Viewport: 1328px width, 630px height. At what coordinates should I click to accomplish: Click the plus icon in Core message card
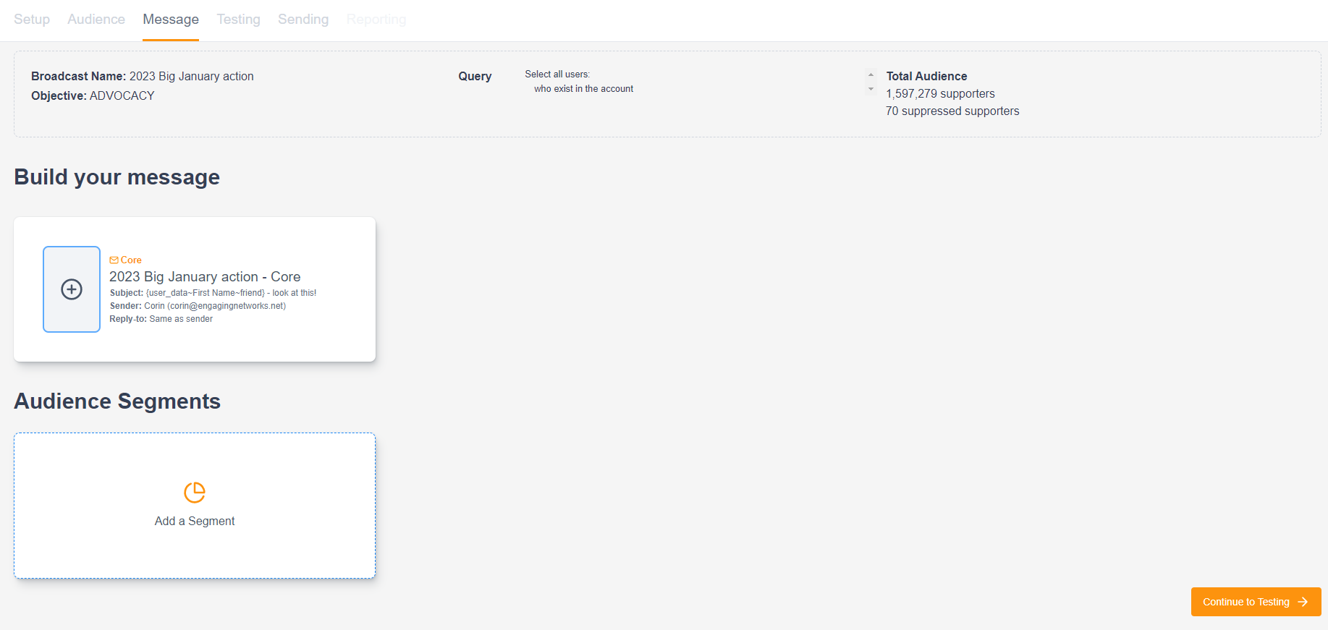coord(72,289)
